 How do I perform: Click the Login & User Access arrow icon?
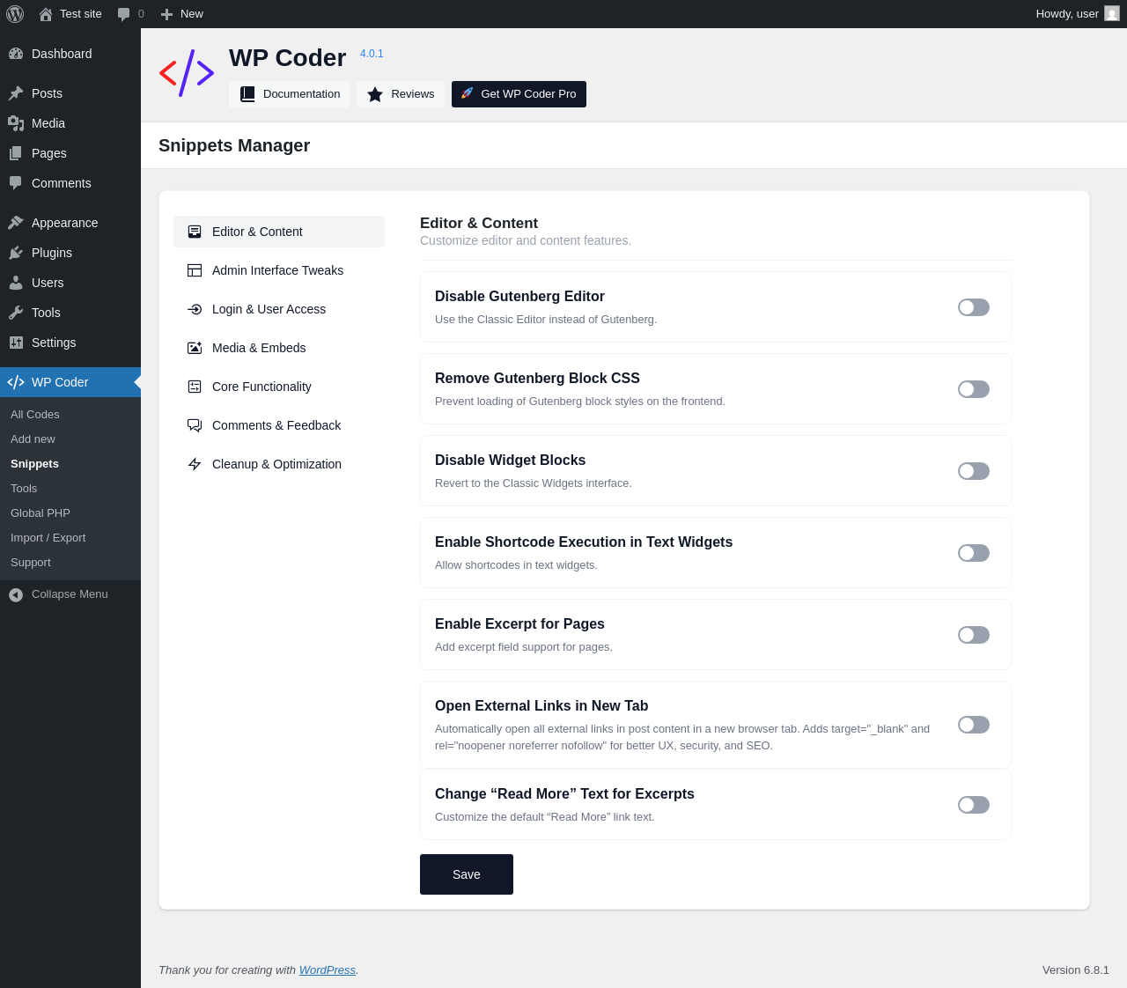coord(195,309)
